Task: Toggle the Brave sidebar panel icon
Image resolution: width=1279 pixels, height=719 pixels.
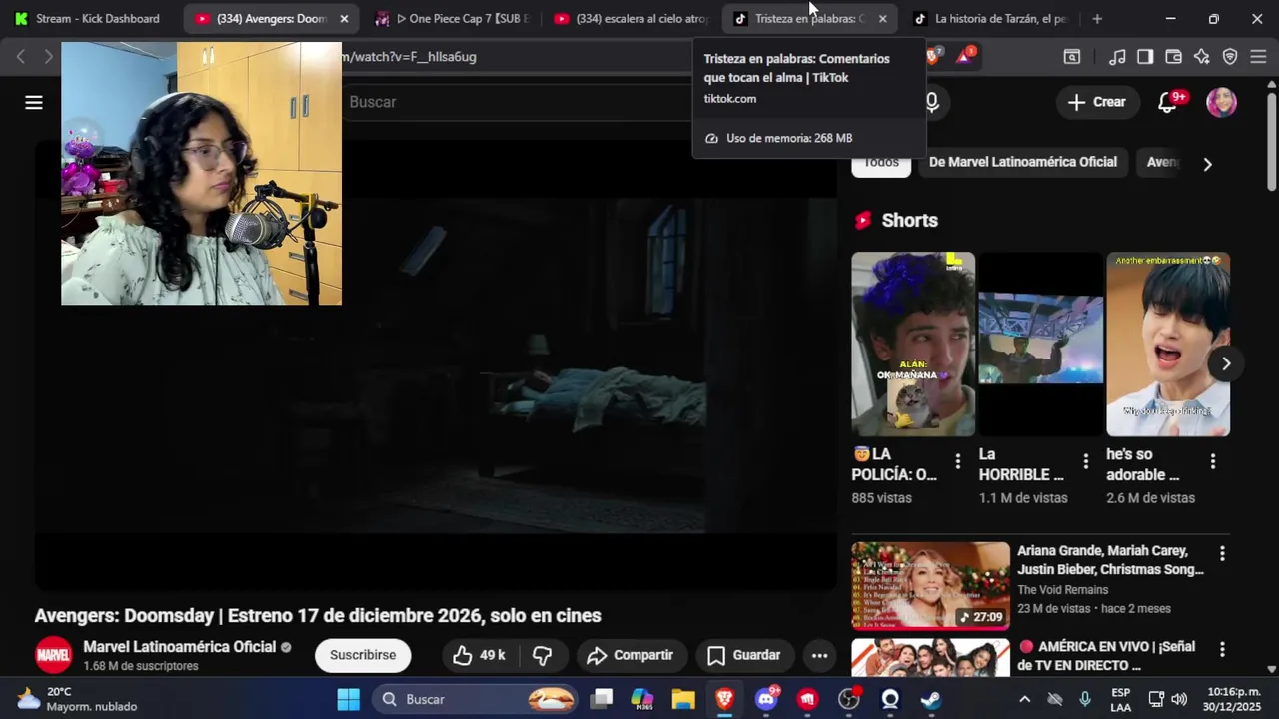Action: pyautogui.click(x=1145, y=57)
